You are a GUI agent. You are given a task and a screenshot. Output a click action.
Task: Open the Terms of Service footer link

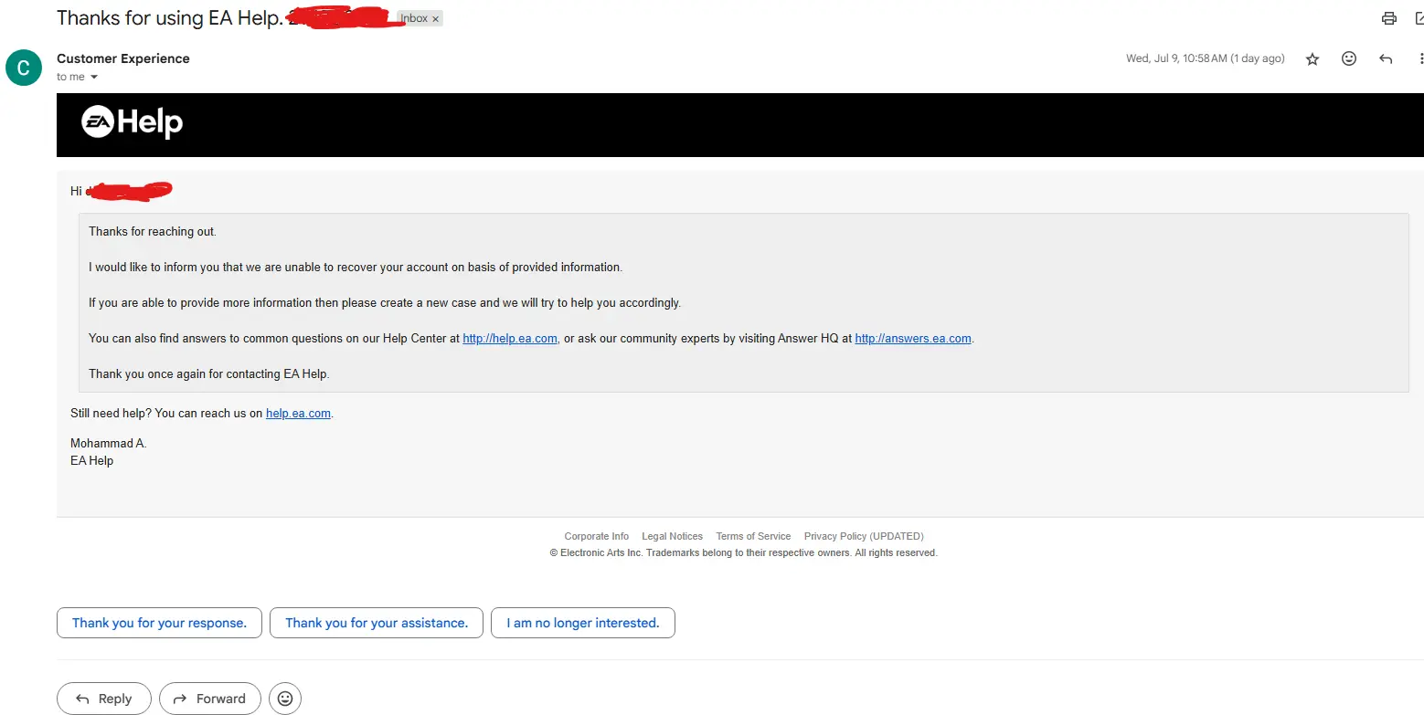(753, 536)
